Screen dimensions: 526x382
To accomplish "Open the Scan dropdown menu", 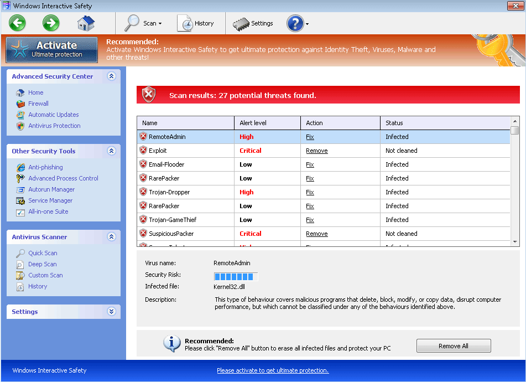I will pyautogui.click(x=143, y=23).
